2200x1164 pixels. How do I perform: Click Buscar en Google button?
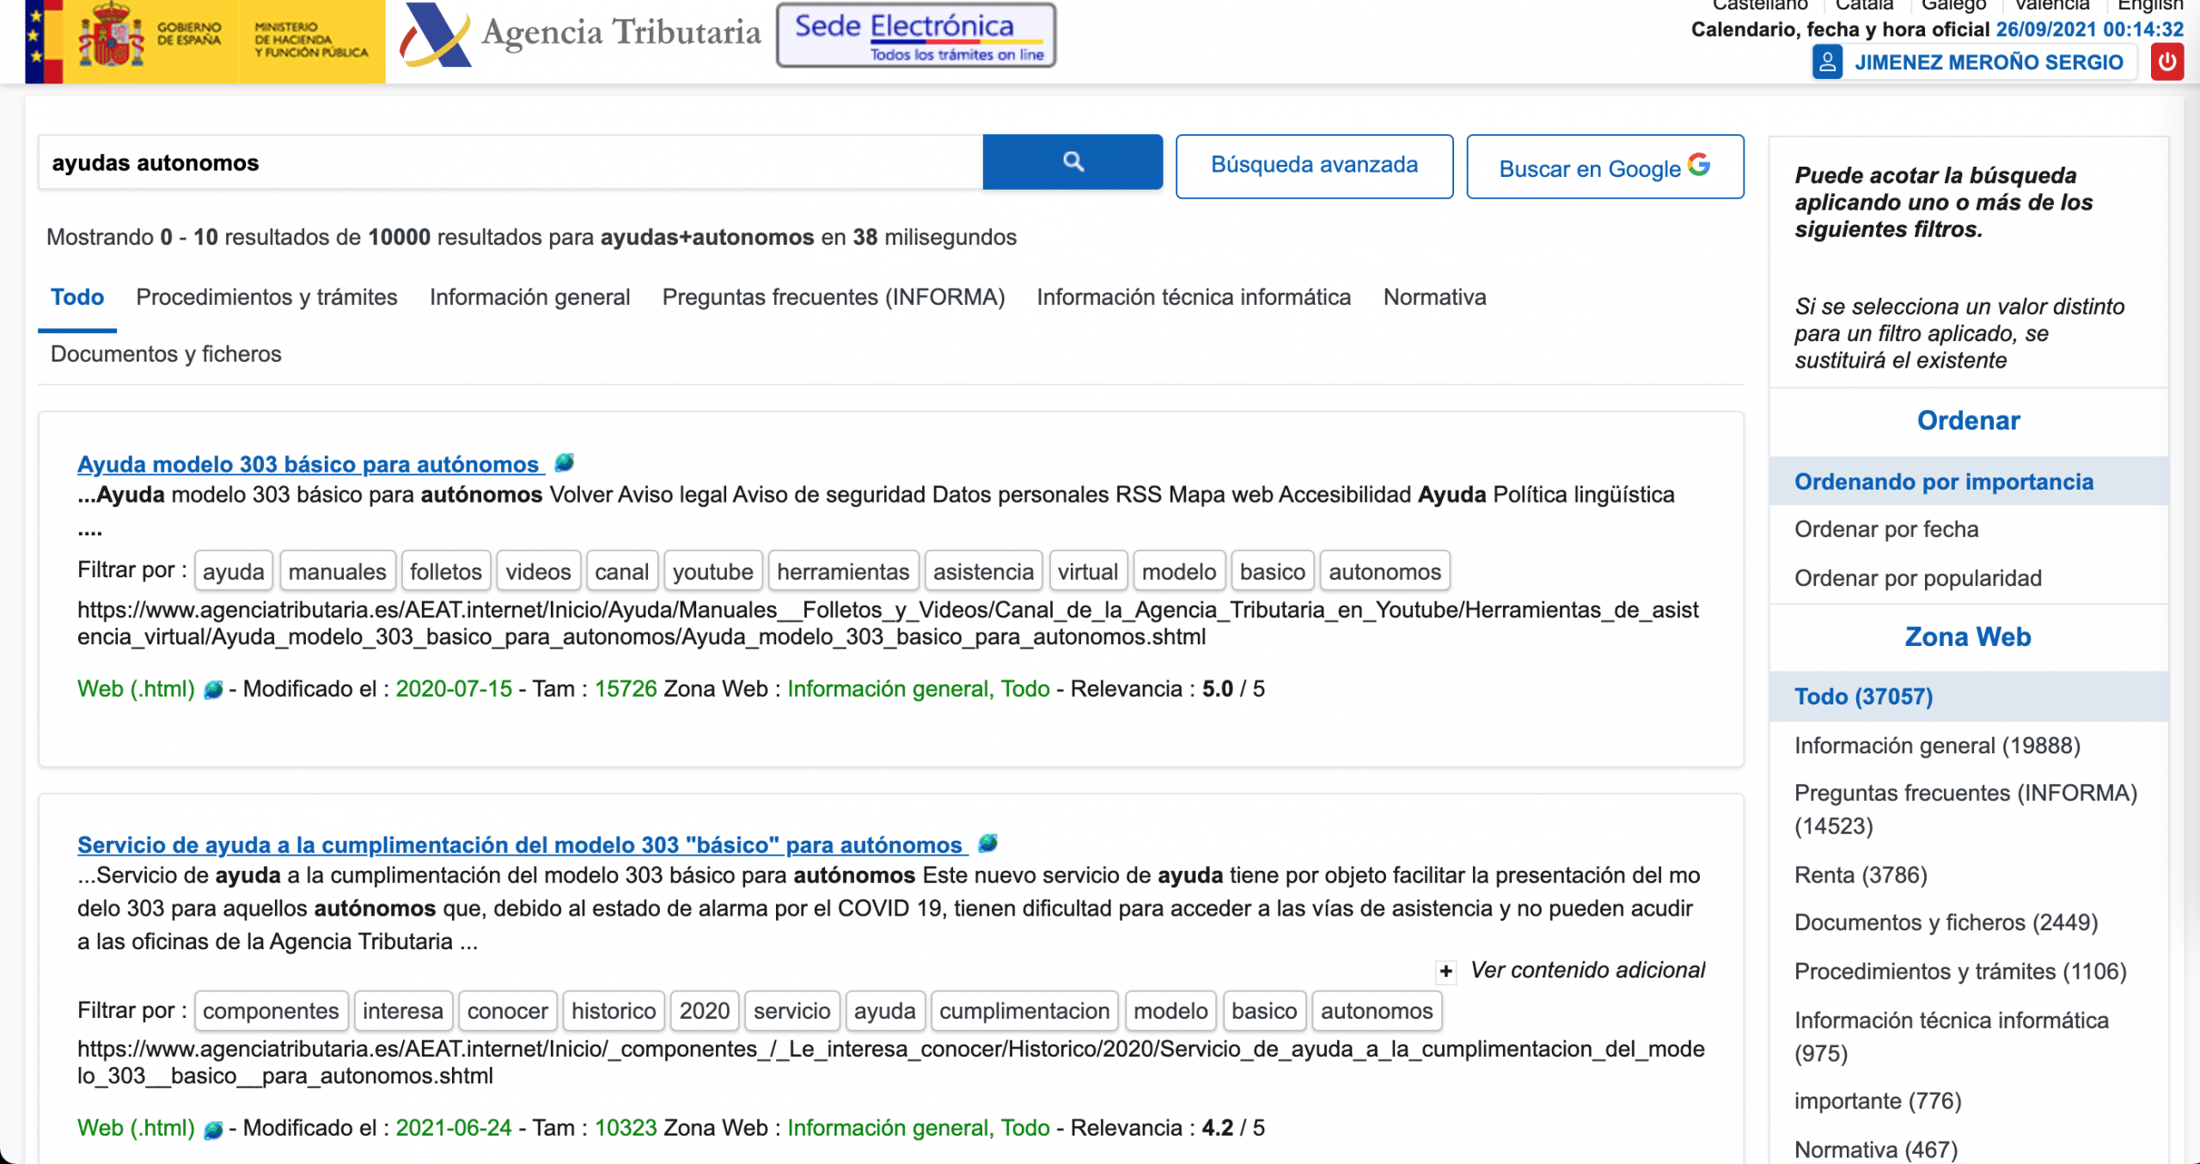pyautogui.click(x=1604, y=167)
